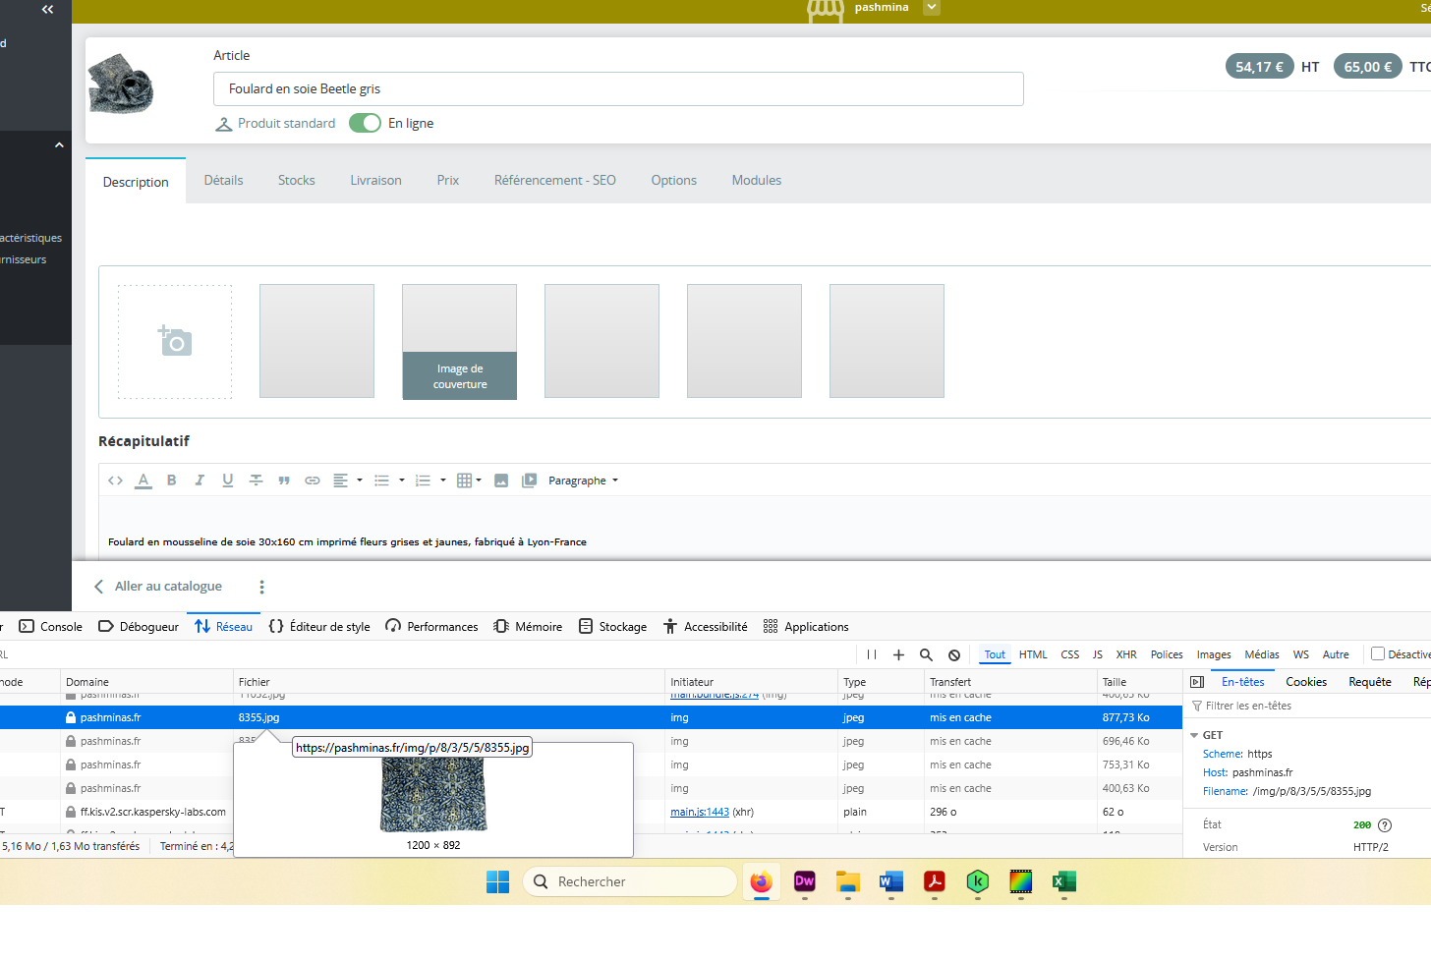Collapse the request details side panel
Viewport: 1431px width, 963px height.
(x=1197, y=682)
